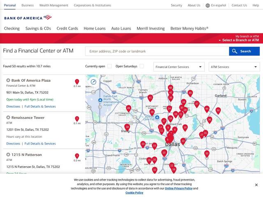
Task: Open the Financial Center Services dropdown
Action: (179, 67)
